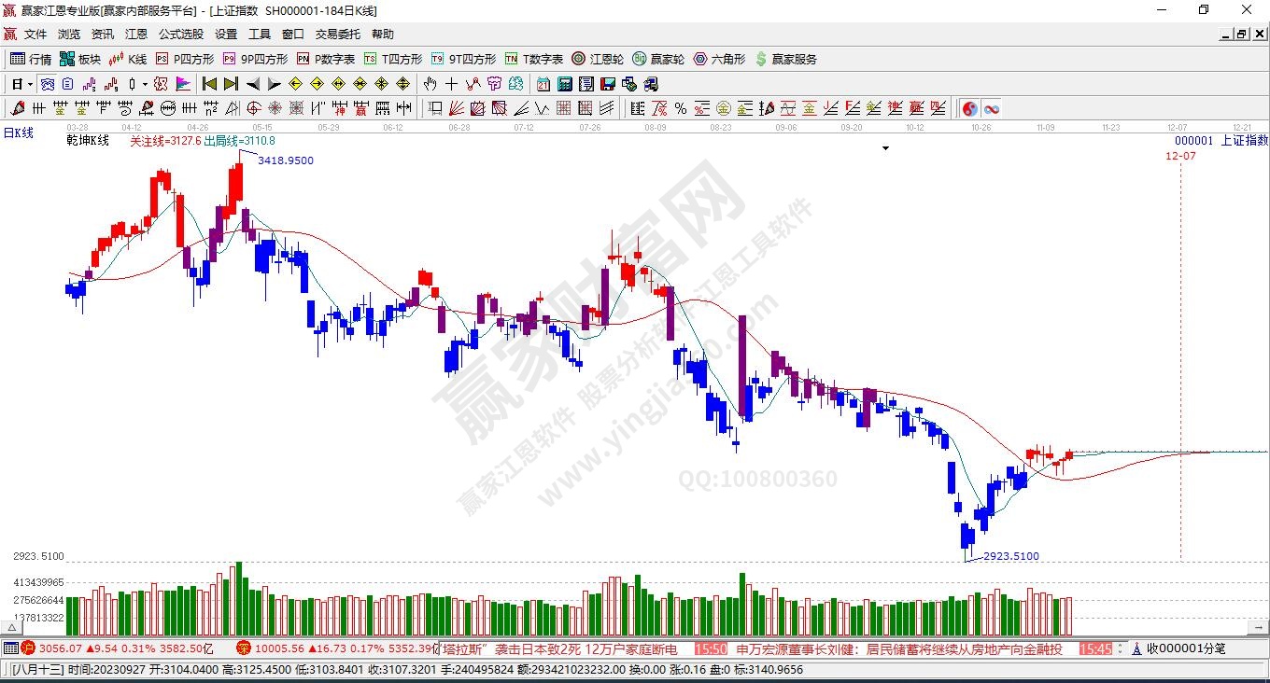
Task: Open the 赢家服务 dollar-sign service icon
Action: [785, 59]
